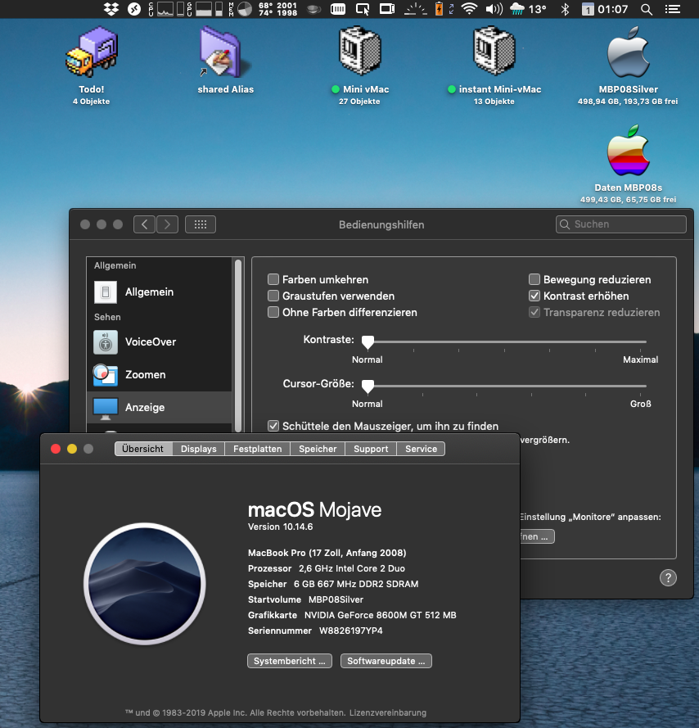Click the serial number W8826197YP4
The width and height of the screenshot is (699, 728).
pos(351,631)
